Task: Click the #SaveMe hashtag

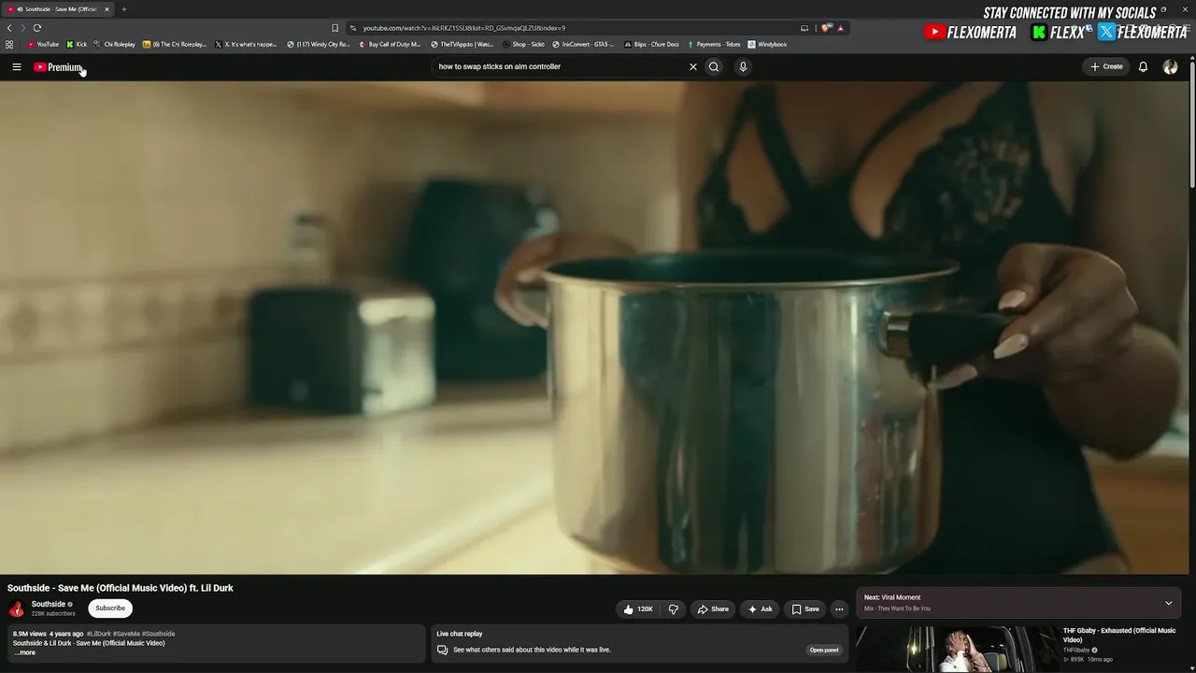Action: tap(126, 634)
